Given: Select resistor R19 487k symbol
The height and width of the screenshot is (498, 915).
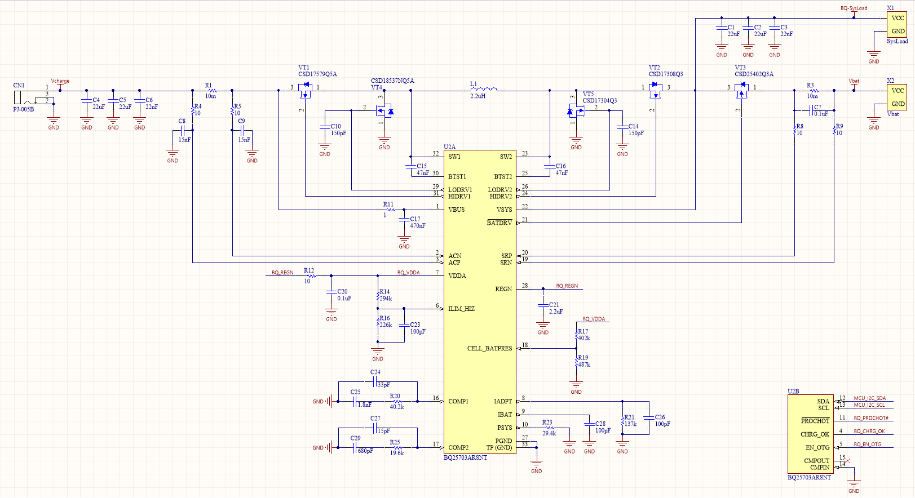Looking at the screenshot, I should coord(576,361).
